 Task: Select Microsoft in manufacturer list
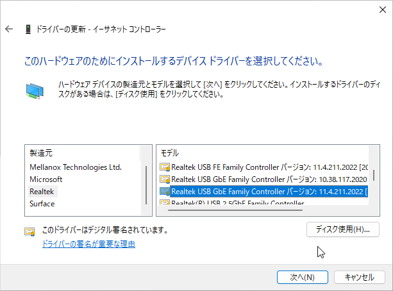pos(46,179)
